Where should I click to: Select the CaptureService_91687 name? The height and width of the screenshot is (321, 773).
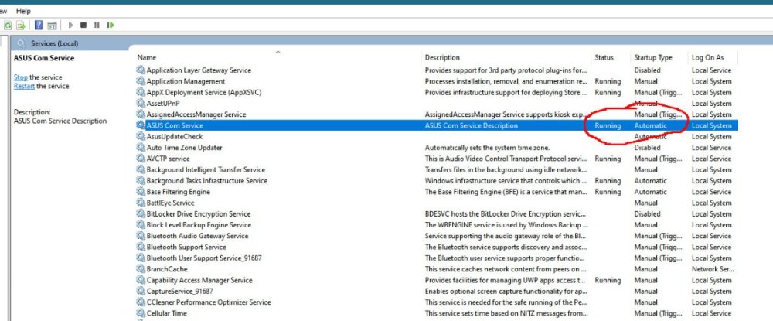pos(180,292)
